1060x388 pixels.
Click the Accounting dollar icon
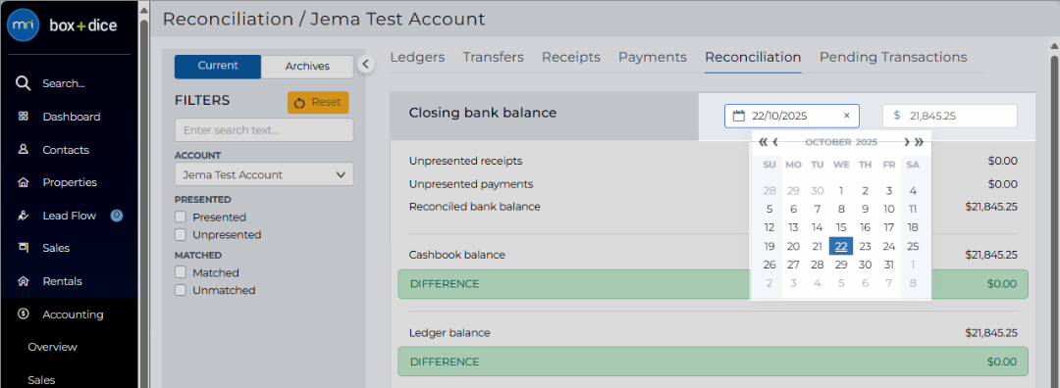click(23, 314)
